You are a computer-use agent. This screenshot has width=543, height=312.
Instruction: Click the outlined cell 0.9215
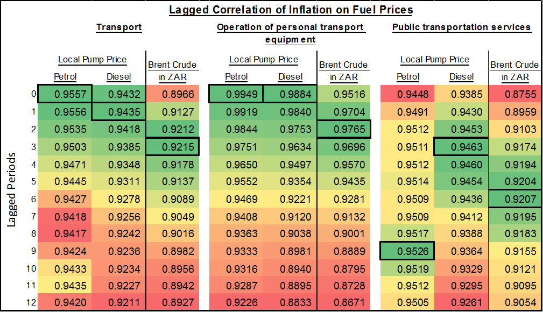point(172,147)
